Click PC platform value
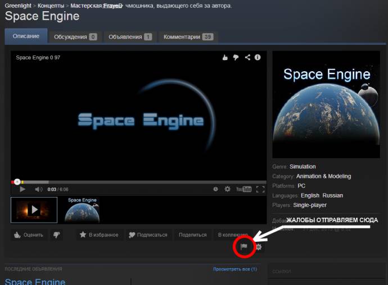 point(301,186)
